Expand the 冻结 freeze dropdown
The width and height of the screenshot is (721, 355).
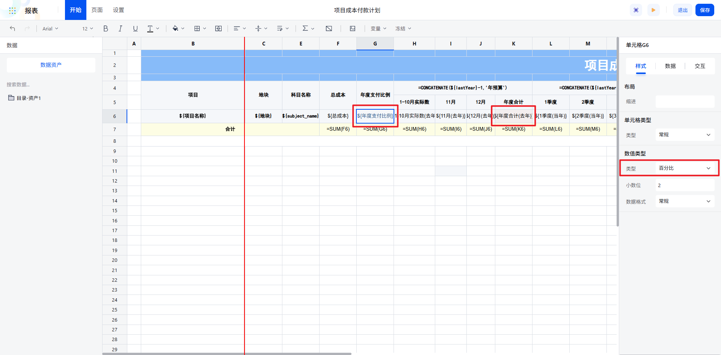[x=403, y=29]
